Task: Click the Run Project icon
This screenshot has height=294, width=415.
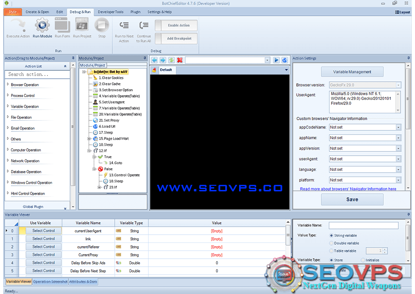Action: tap(82, 25)
